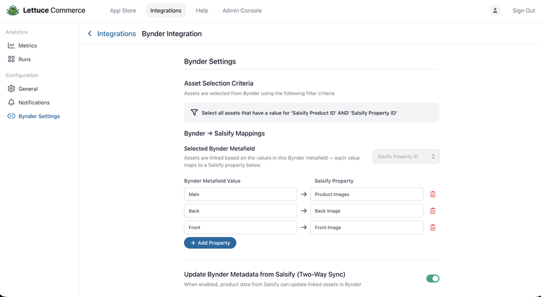Viewport: 541px width, 297px height.
Task: Delete the Main to Product Images mapping
Action: tap(433, 194)
